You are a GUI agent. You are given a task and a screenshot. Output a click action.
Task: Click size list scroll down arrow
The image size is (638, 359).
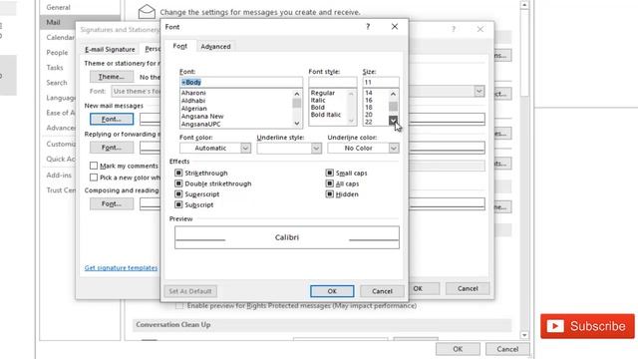tap(393, 120)
